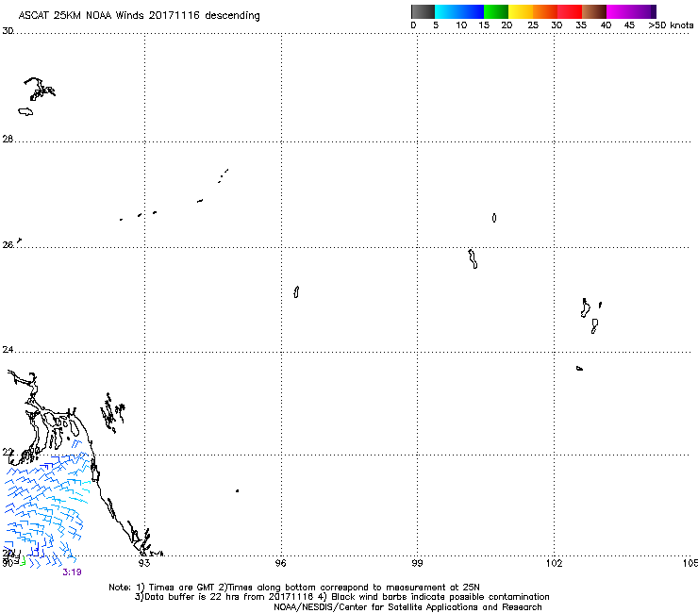Viewport: 698px width, 613px height.
Task: Select the 24 latitude axis label
Action: pos(8,351)
